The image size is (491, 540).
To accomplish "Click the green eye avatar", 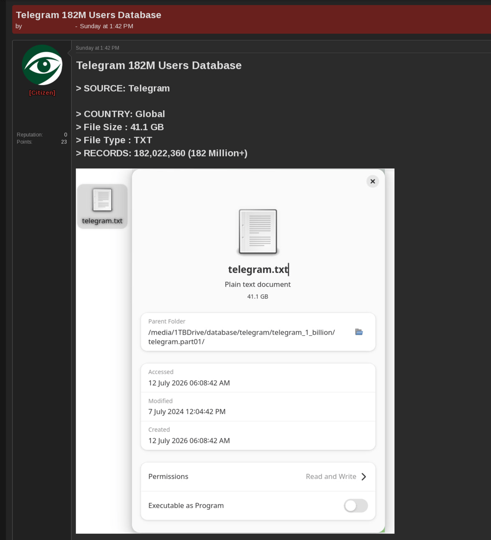I will coord(42,65).
